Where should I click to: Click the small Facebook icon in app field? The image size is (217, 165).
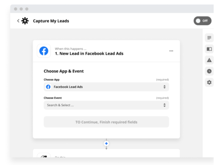(48, 87)
